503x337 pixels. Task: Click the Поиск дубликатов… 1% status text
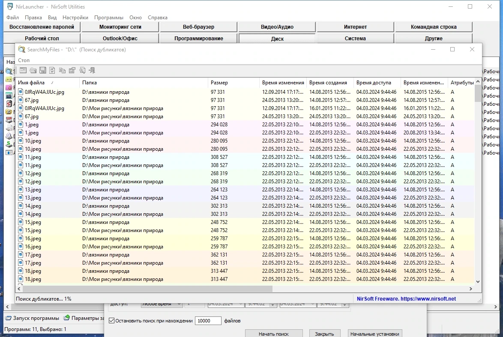pyautogui.click(x=44, y=298)
